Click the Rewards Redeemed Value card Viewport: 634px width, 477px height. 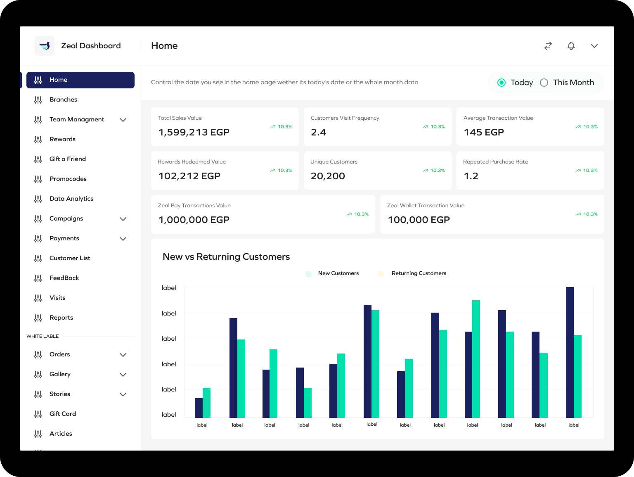pos(225,171)
